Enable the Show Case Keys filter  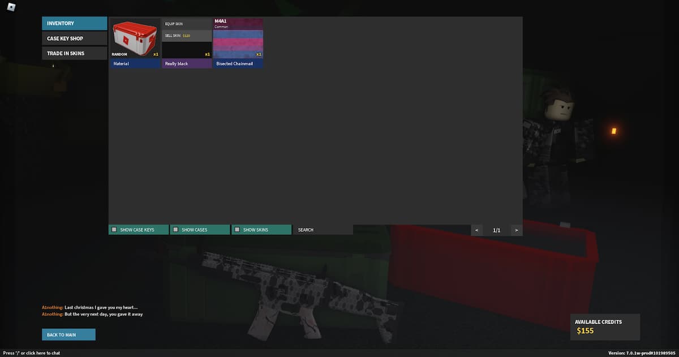click(138, 230)
